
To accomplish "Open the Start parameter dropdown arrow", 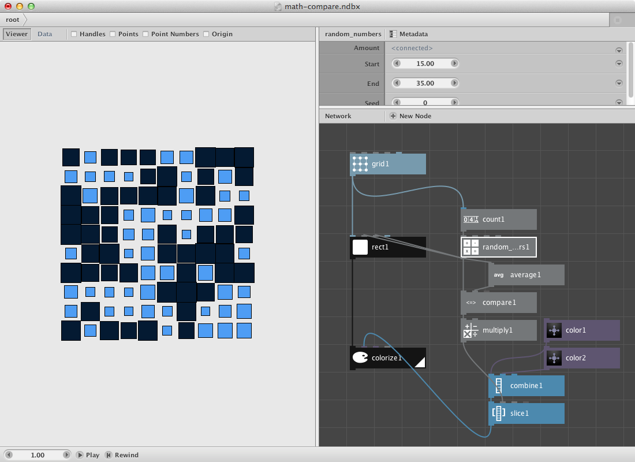I will pos(619,64).
